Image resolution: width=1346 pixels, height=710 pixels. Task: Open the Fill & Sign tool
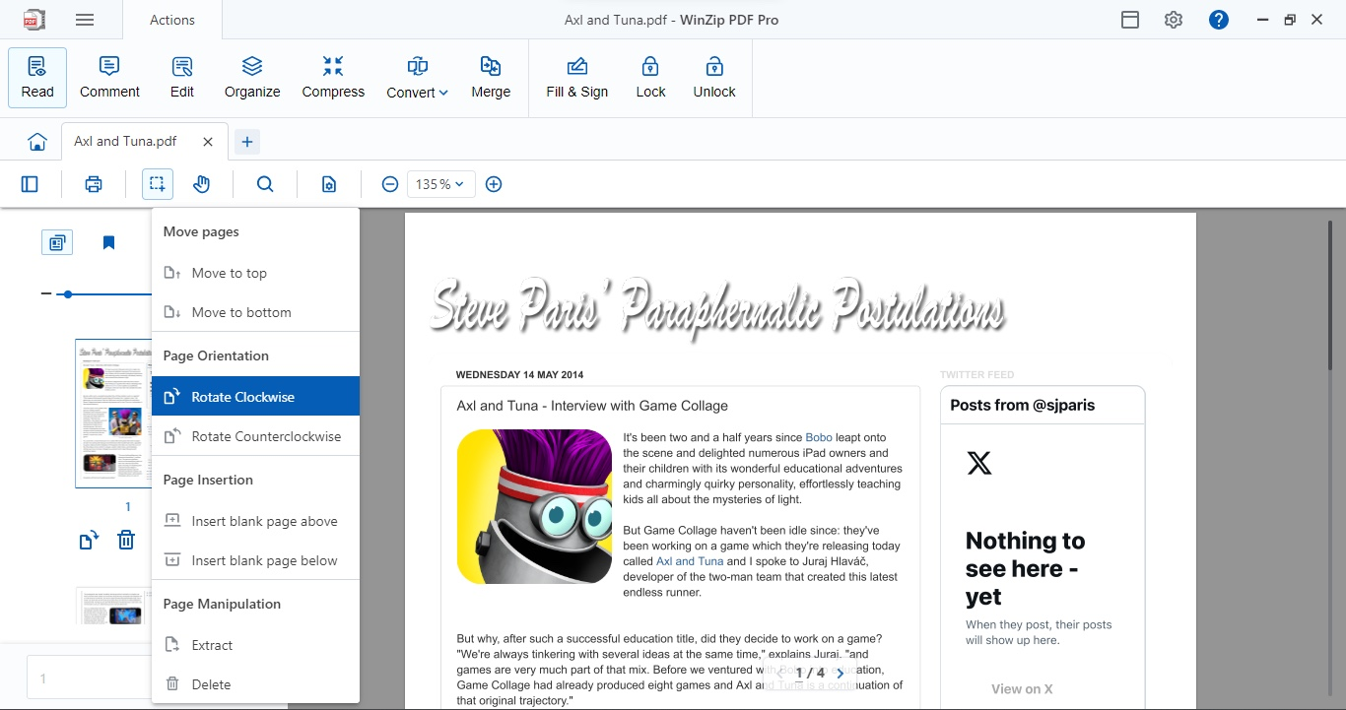pyautogui.click(x=577, y=77)
